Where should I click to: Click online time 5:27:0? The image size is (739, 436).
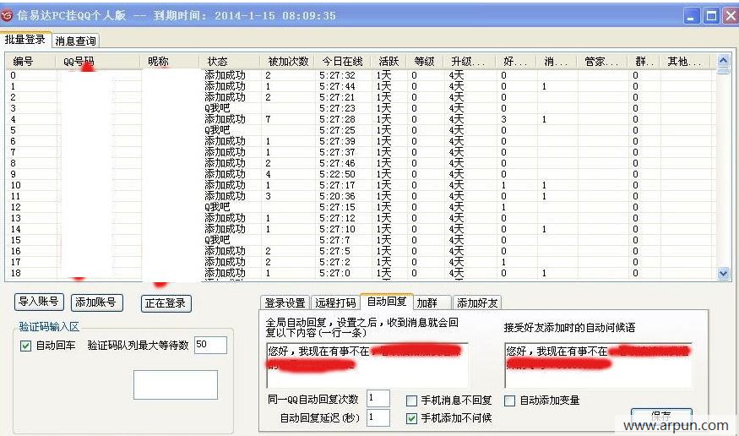[x=334, y=273]
